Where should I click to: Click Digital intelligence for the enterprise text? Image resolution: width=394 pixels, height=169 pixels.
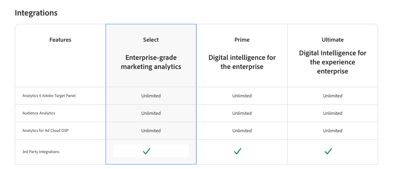tap(242, 62)
